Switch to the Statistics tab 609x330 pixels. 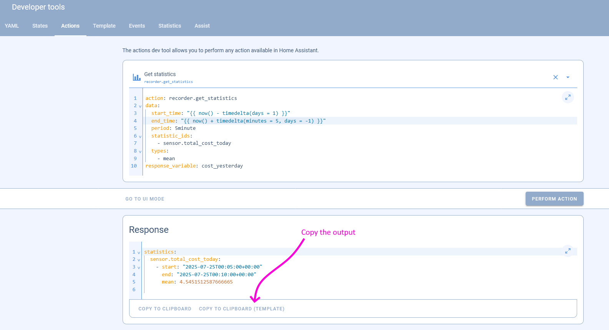coord(169,26)
